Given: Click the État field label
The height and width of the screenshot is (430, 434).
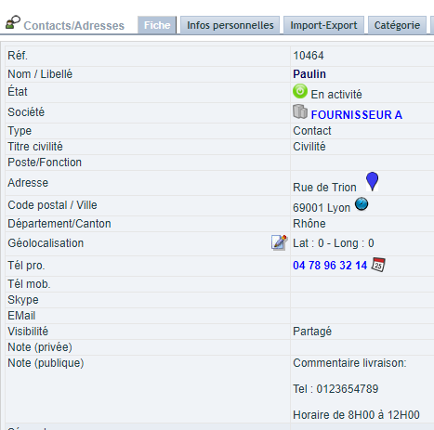Looking at the screenshot, I should (18, 91).
